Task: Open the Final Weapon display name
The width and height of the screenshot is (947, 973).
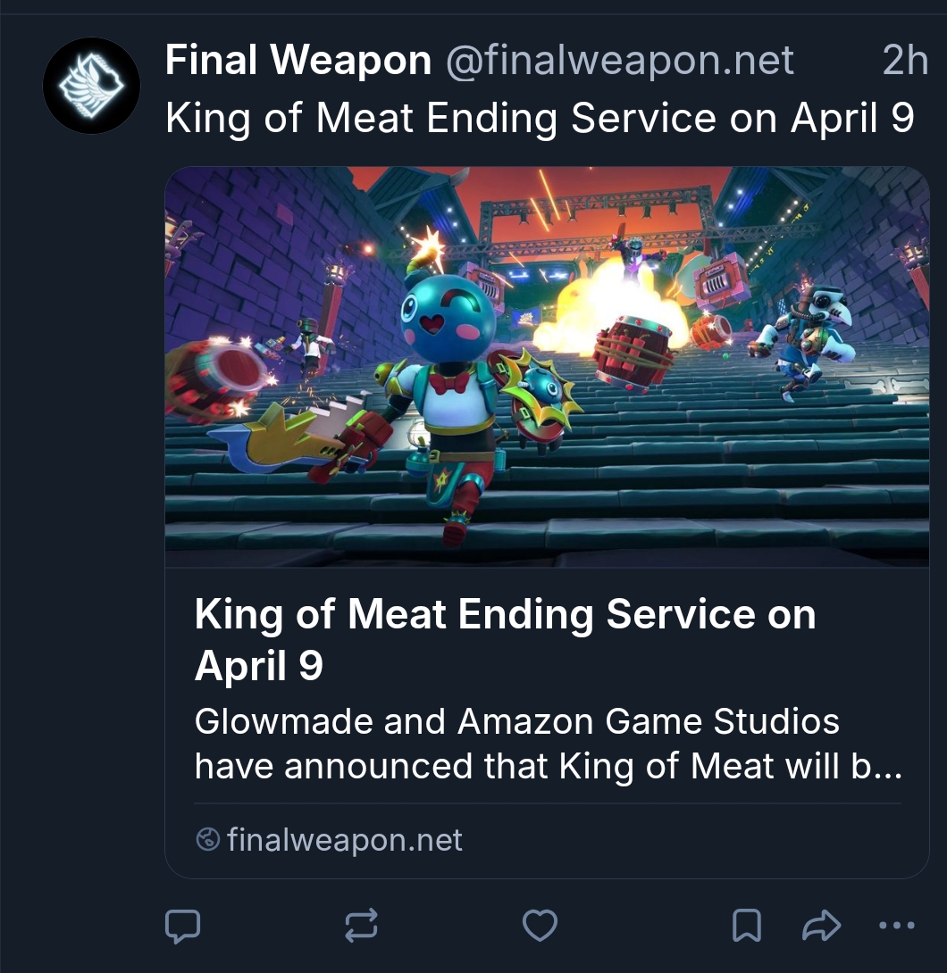Action: pyautogui.click(x=298, y=61)
